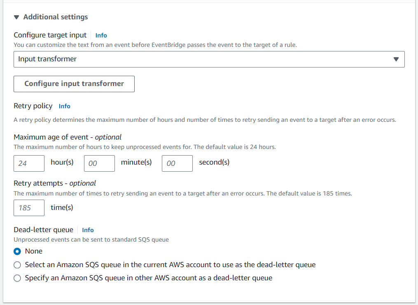
Task: Click the arrow icon in target input dropdown
Action: point(396,59)
